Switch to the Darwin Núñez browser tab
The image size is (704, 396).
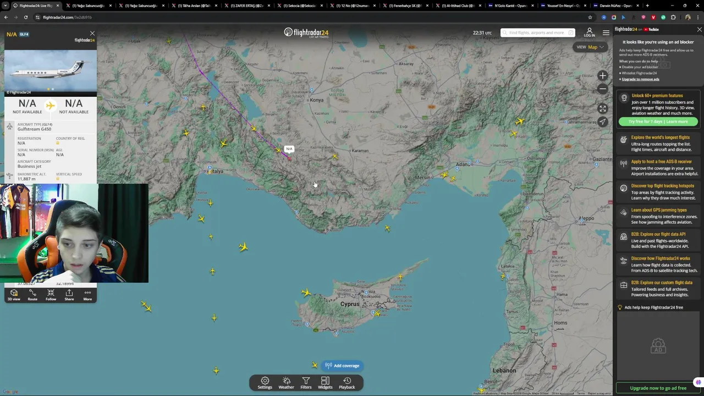[616, 5]
